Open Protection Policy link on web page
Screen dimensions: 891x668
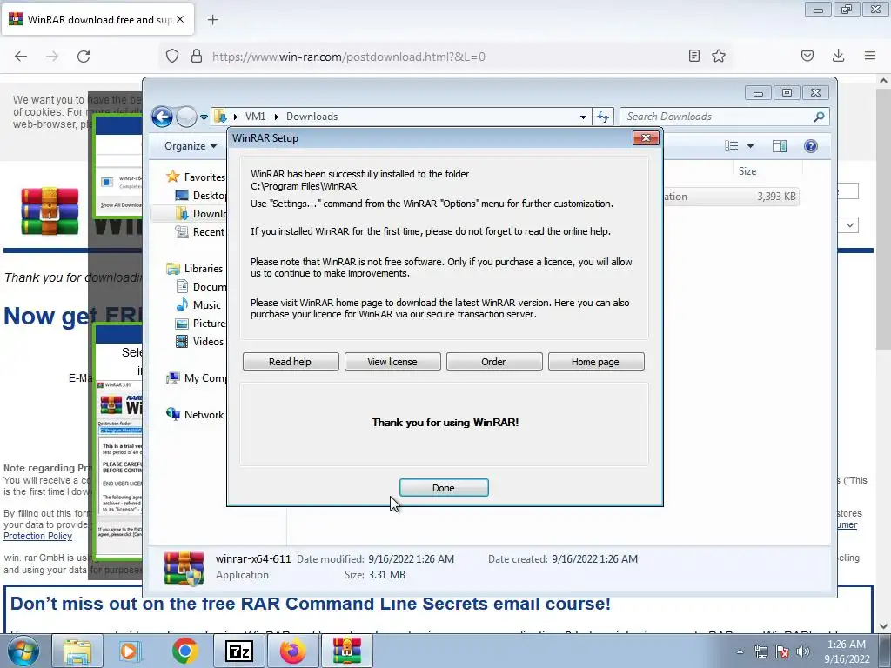point(38,536)
